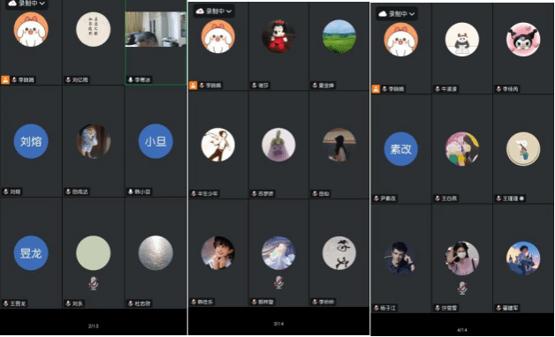Click the 杨子江 name label
This screenshot has width=555, height=337.
pos(388,308)
